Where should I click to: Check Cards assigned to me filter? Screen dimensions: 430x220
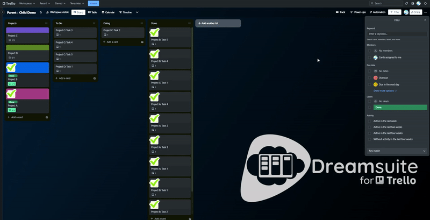click(x=369, y=58)
